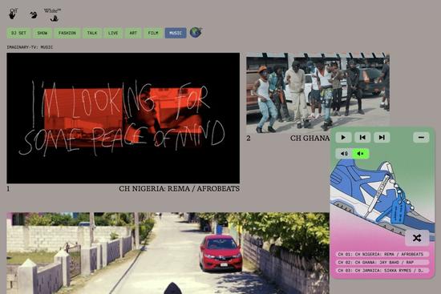Viewport: 441px width, 294px height.
Task: Select CH 01 Nigeria Rema Afrobeats playlist entry
Action: coord(382,254)
